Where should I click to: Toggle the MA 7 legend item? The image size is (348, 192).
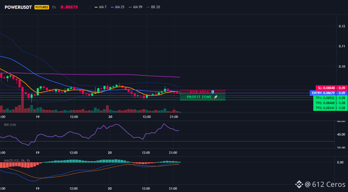point(101,7)
